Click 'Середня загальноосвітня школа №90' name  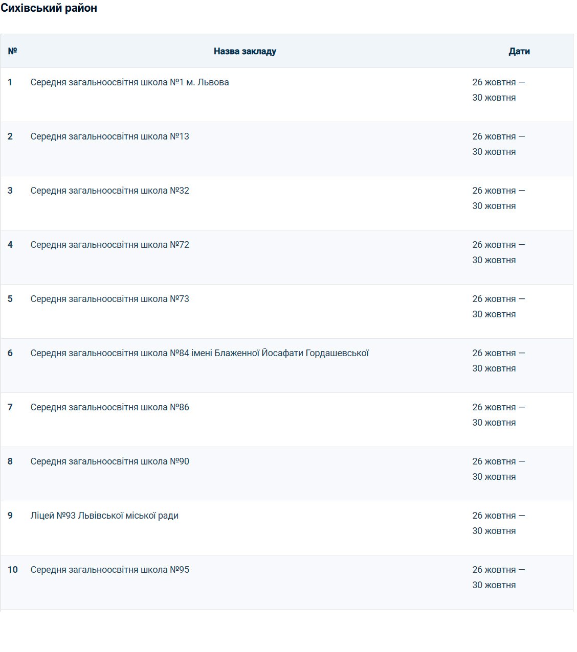[x=109, y=461]
